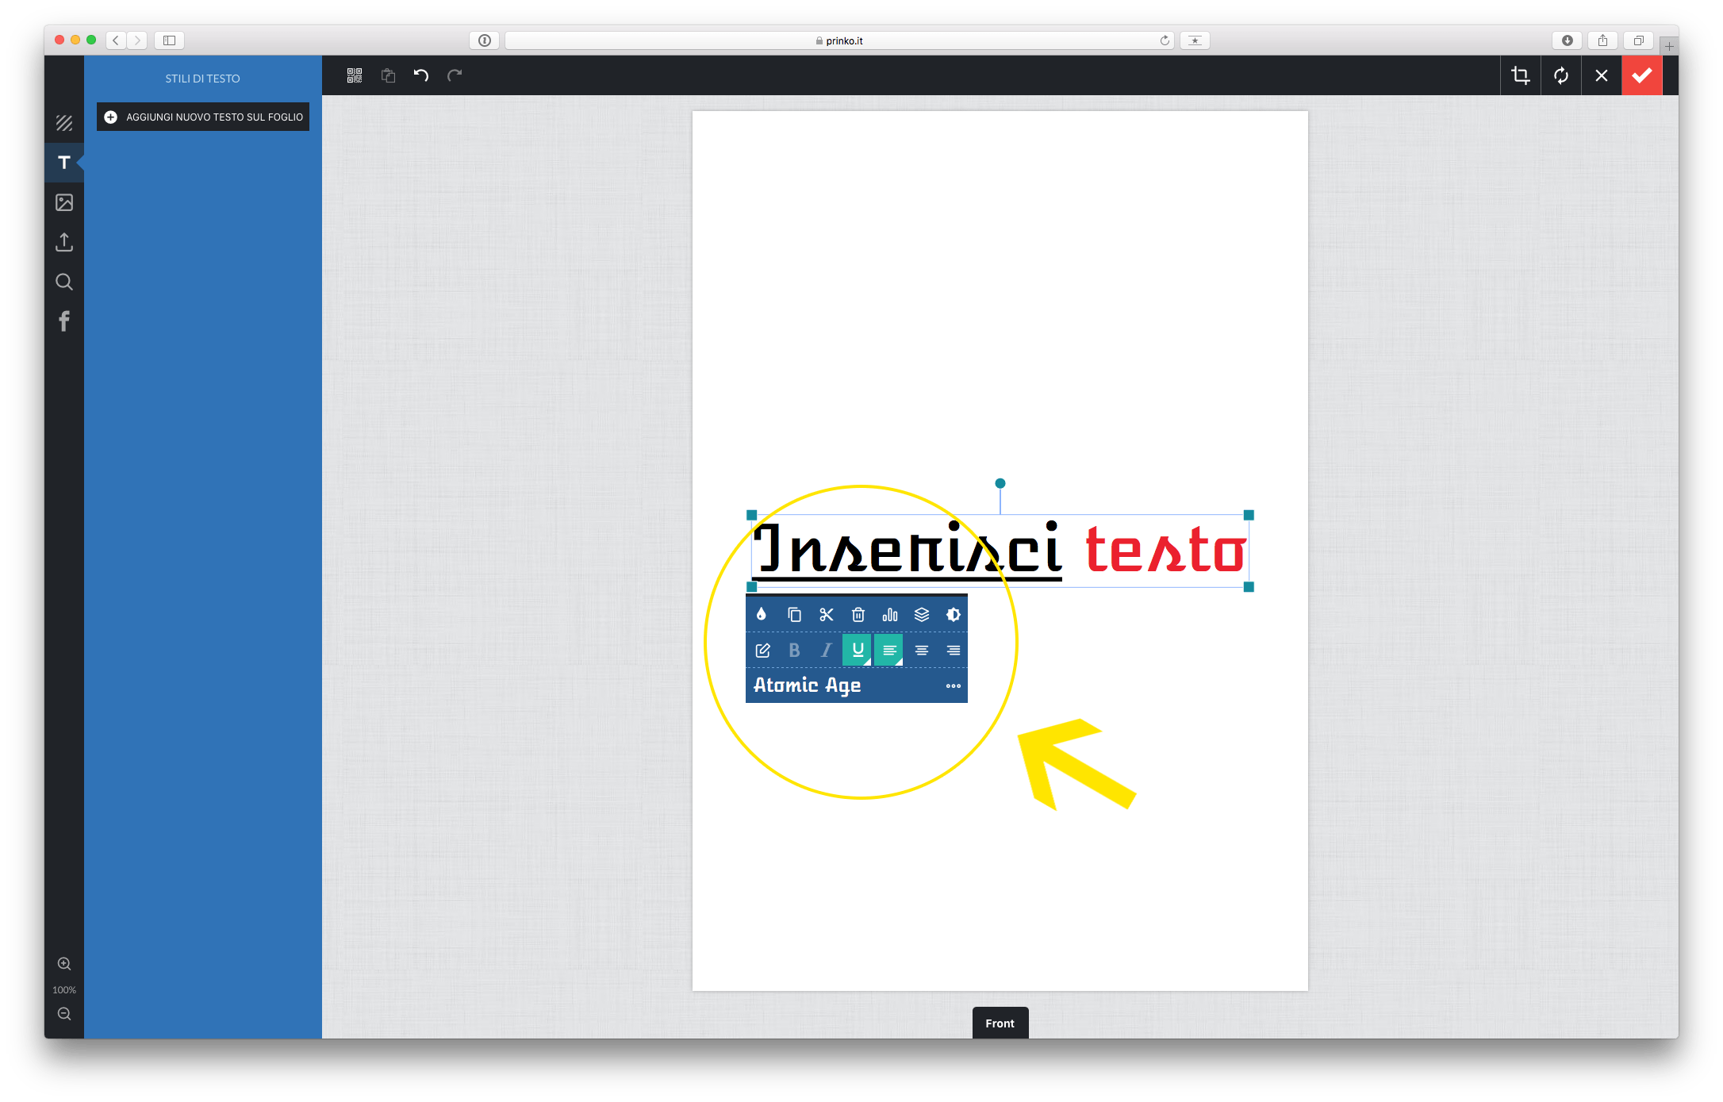The image size is (1723, 1102).
Task: Open more options three-dots menu
Action: pyautogui.click(x=954, y=685)
